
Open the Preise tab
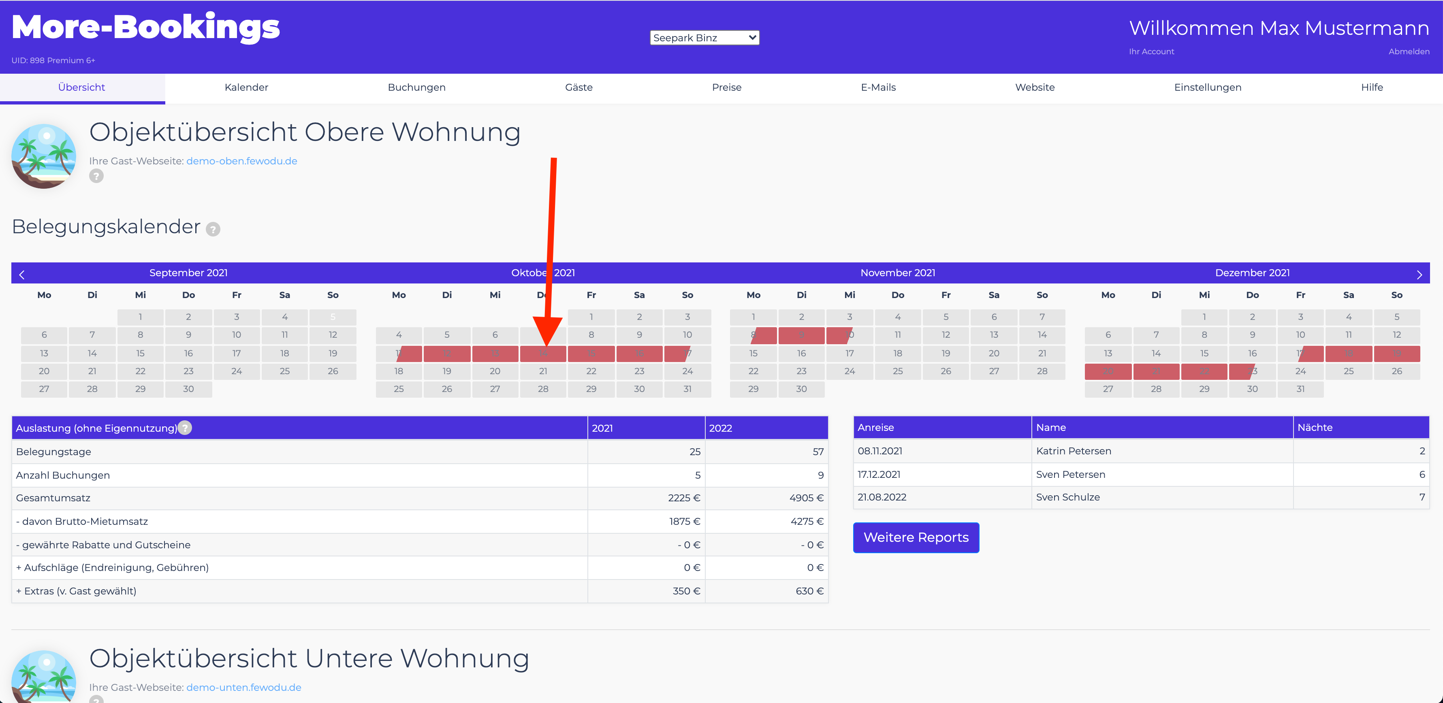click(726, 87)
